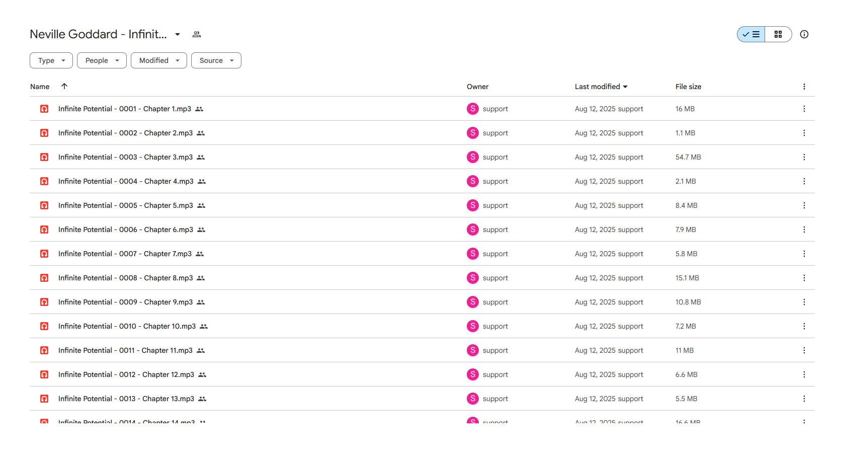The height and width of the screenshot is (459, 841).
Task: Open column header more options menu
Action: pyautogui.click(x=804, y=87)
